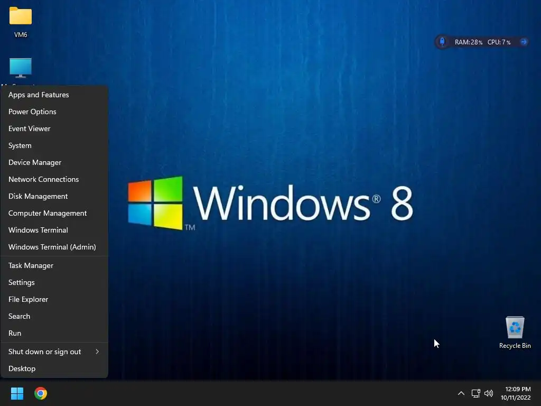The width and height of the screenshot is (541, 406).
Task: Click the rocket icon in RAM widget
Action: (x=442, y=42)
